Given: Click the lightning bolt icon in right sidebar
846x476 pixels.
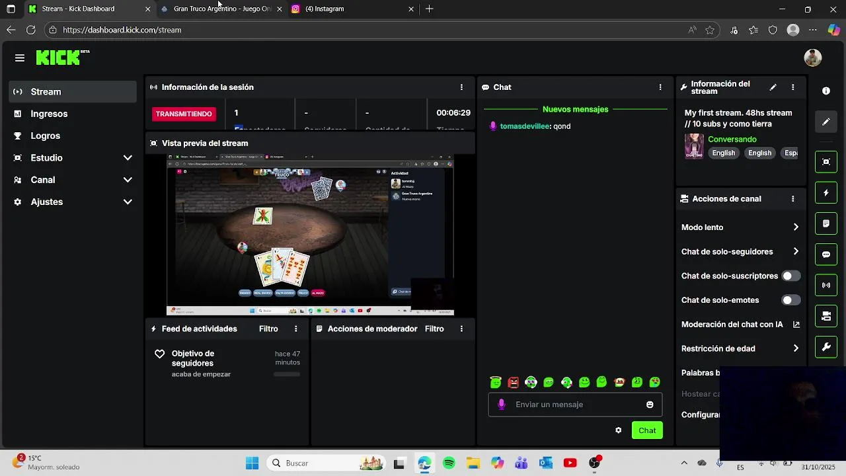Looking at the screenshot, I should click(x=826, y=193).
